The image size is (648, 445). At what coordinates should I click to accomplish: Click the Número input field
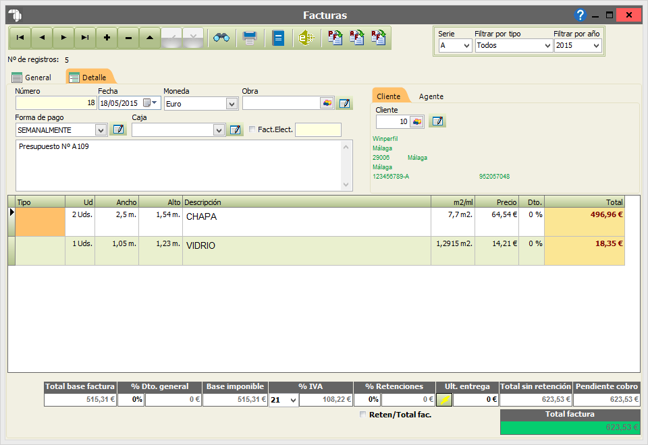tap(56, 102)
